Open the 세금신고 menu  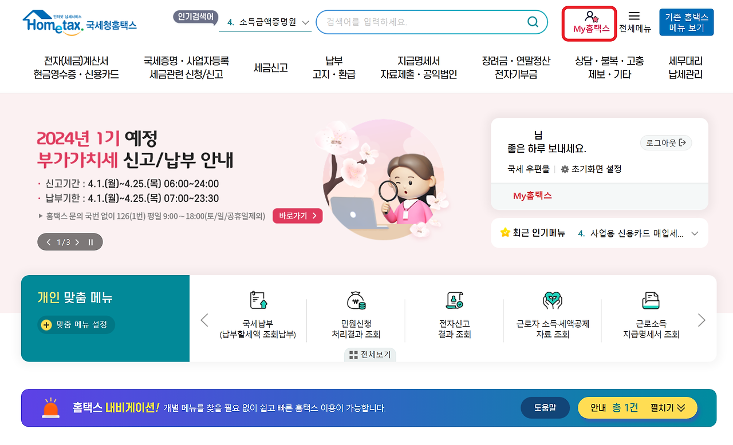pyautogui.click(x=271, y=67)
